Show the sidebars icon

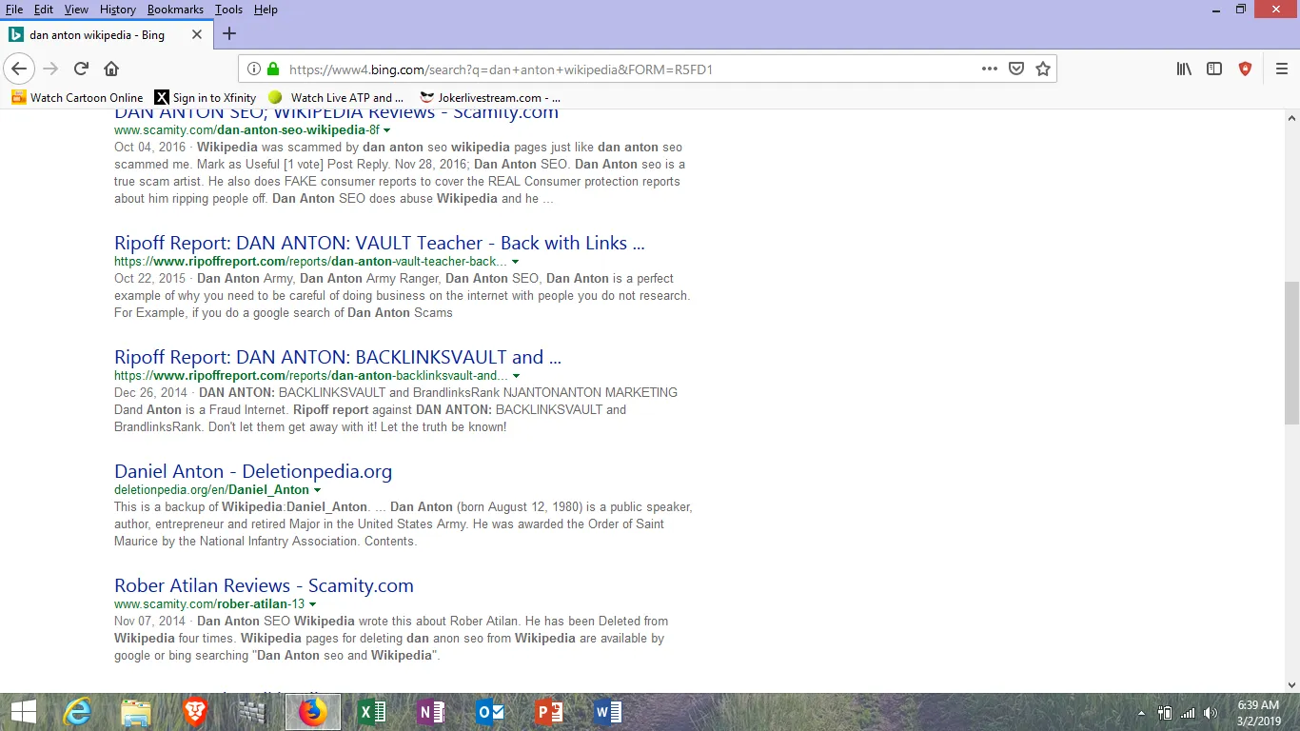[x=1214, y=69]
